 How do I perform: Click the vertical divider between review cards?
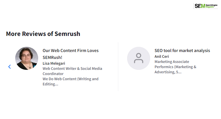tap(118, 67)
